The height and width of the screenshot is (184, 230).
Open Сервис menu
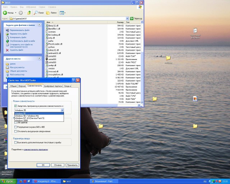pos(42,7)
